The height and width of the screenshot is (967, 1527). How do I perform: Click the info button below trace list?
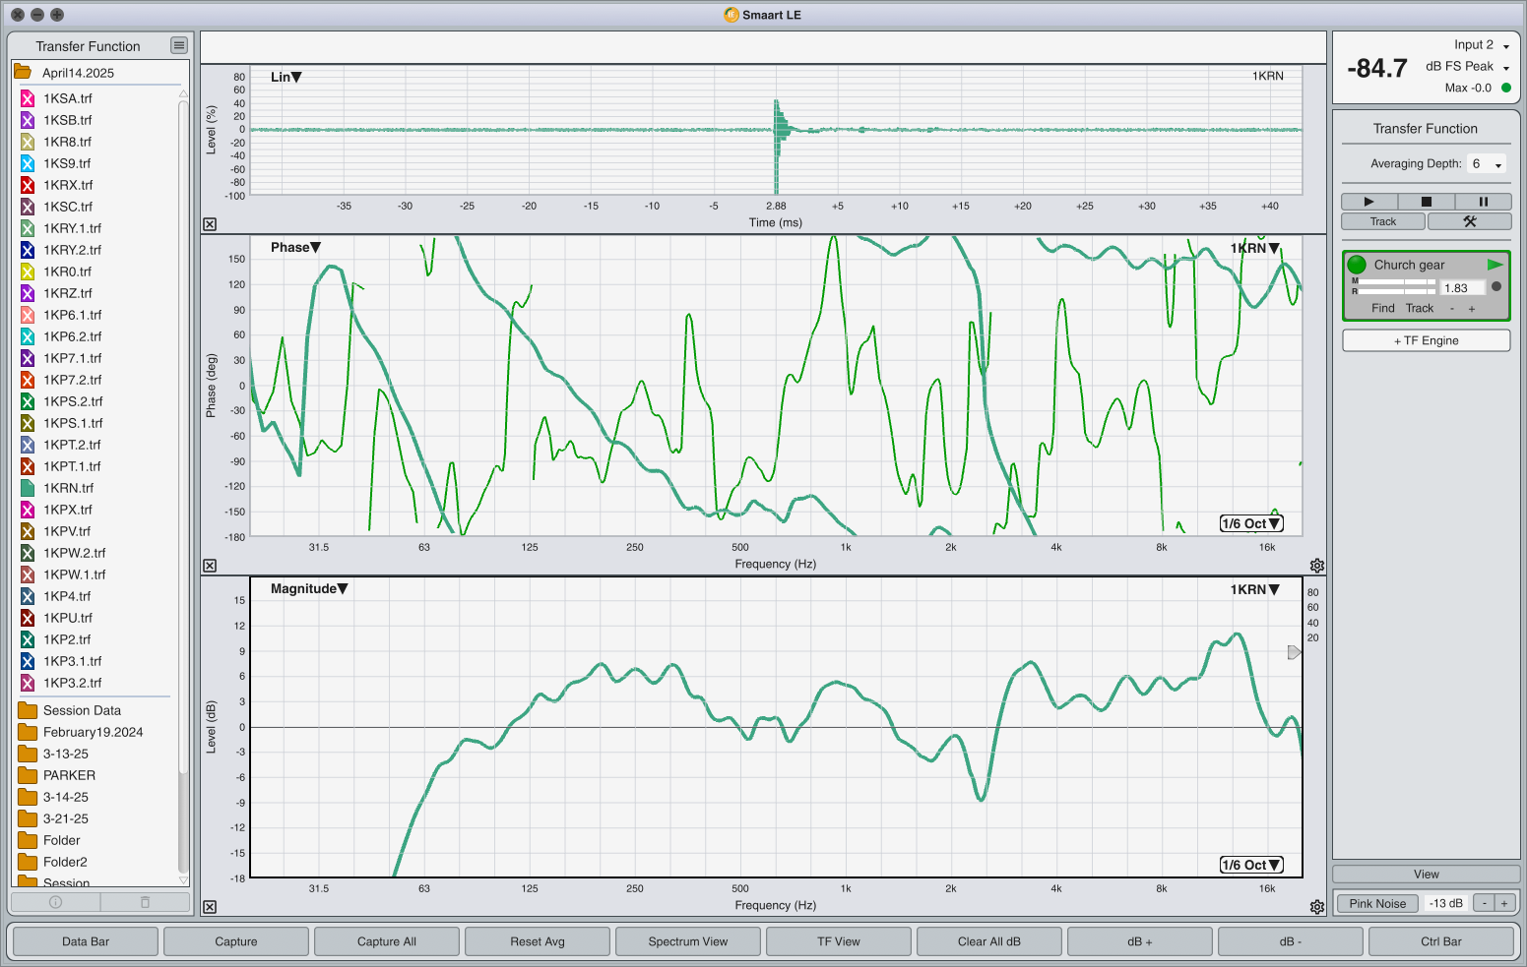click(55, 902)
